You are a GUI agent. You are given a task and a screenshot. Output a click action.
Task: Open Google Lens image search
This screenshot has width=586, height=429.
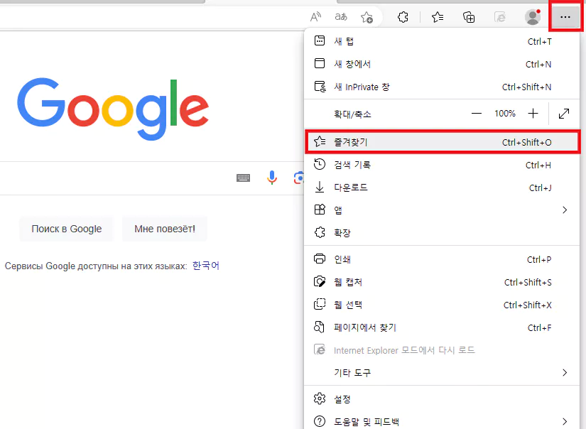coord(299,178)
